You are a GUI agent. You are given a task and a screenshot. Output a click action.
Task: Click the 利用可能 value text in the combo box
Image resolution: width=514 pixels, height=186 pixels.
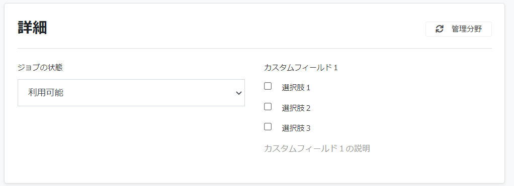(46, 93)
